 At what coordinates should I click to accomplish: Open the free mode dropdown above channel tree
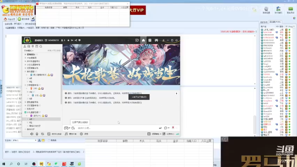(29, 50)
